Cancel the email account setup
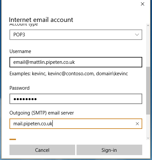152x160 pixels. (x=42, y=150)
